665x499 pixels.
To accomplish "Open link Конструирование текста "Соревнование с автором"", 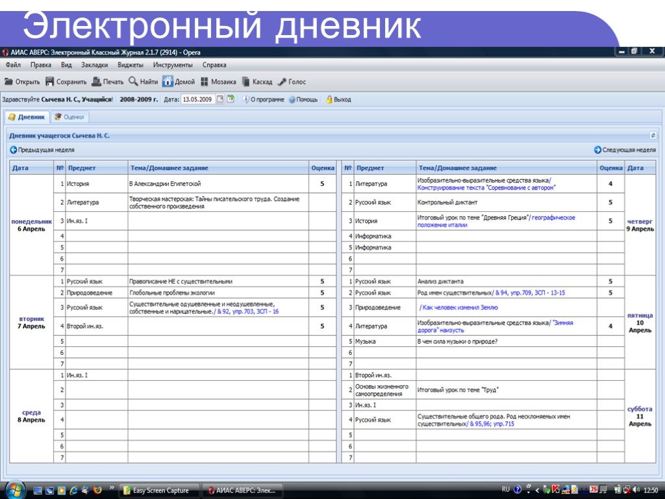I will point(486,188).
